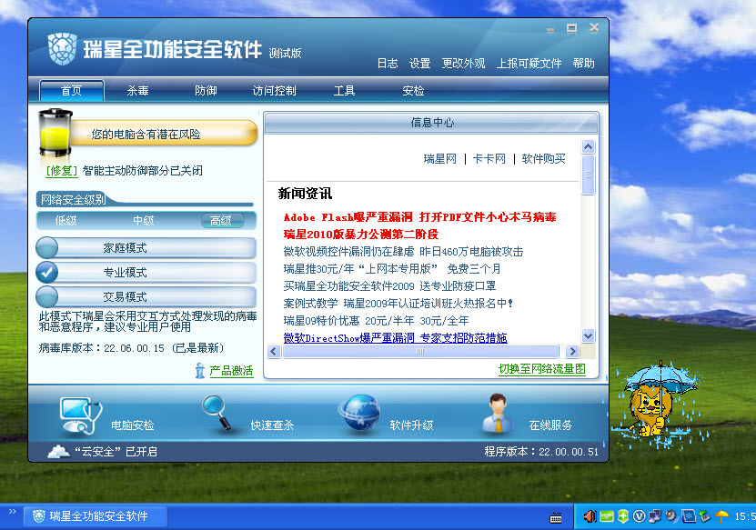Open the 软件购买 link
The image size is (756, 530).
point(543,158)
